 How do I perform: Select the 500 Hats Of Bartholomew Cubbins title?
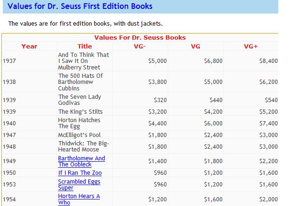coord(80,82)
